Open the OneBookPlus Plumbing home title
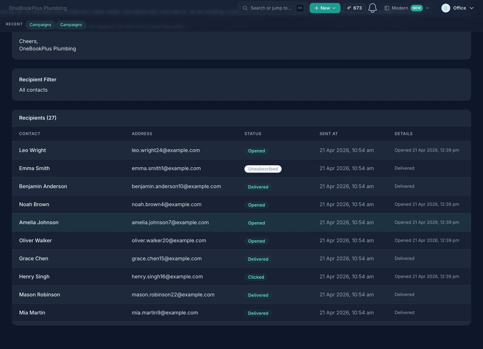Image resolution: width=483 pixels, height=349 pixels. click(38, 8)
